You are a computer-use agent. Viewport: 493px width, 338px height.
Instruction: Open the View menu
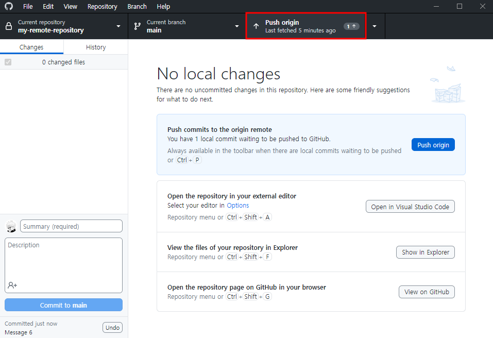point(71,6)
